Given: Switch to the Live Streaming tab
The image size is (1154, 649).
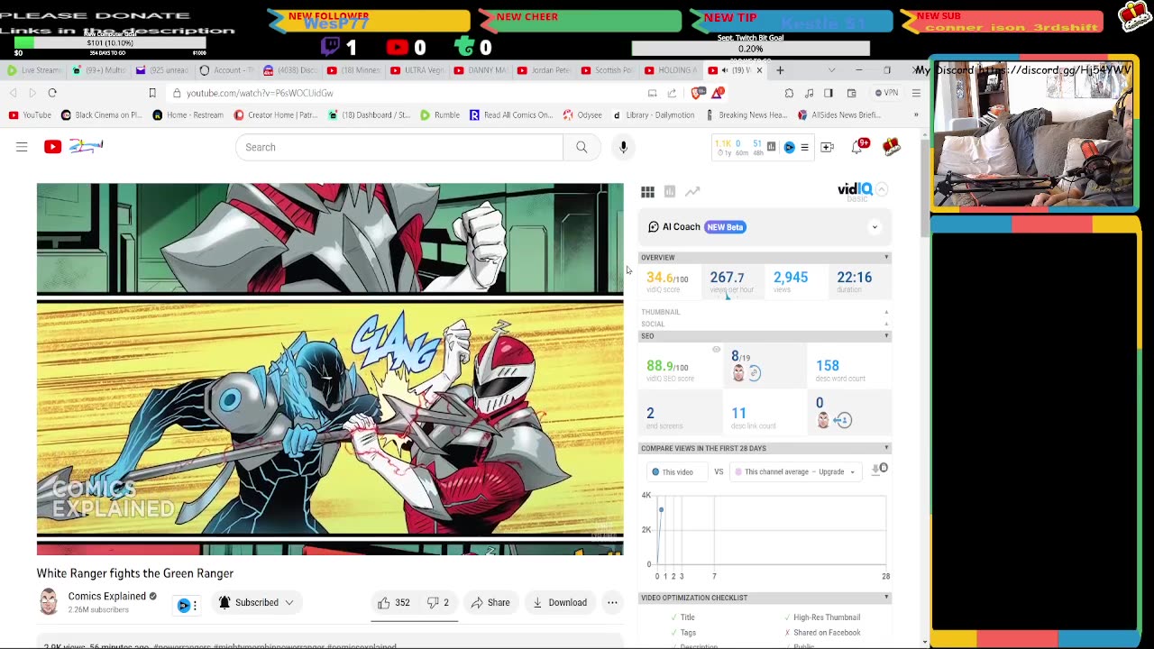Looking at the screenshot, I should pyautogui.click(x=34, y=70).
